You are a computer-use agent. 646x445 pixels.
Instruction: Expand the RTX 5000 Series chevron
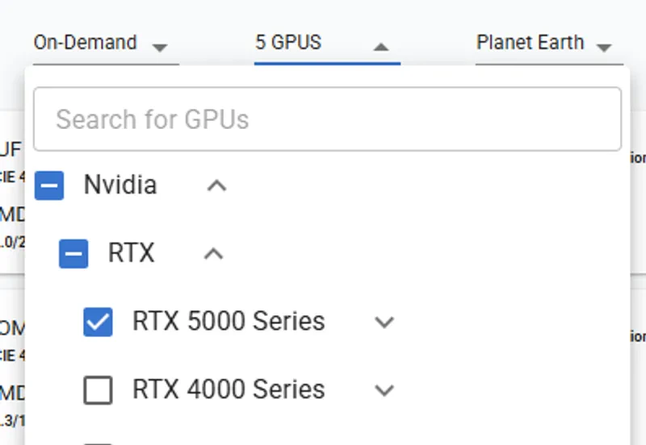pos(384,322)
